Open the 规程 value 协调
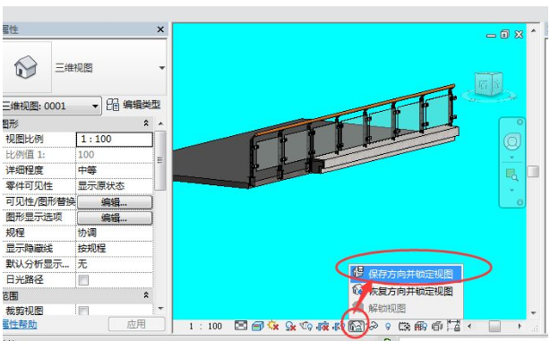The width and height of the screenshot is (550, 341). click(115, 233)
